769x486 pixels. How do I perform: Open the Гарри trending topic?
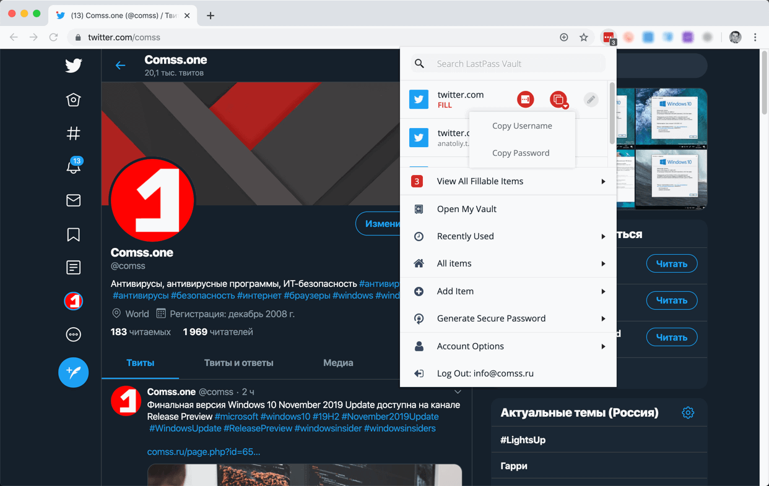point(514,466)
